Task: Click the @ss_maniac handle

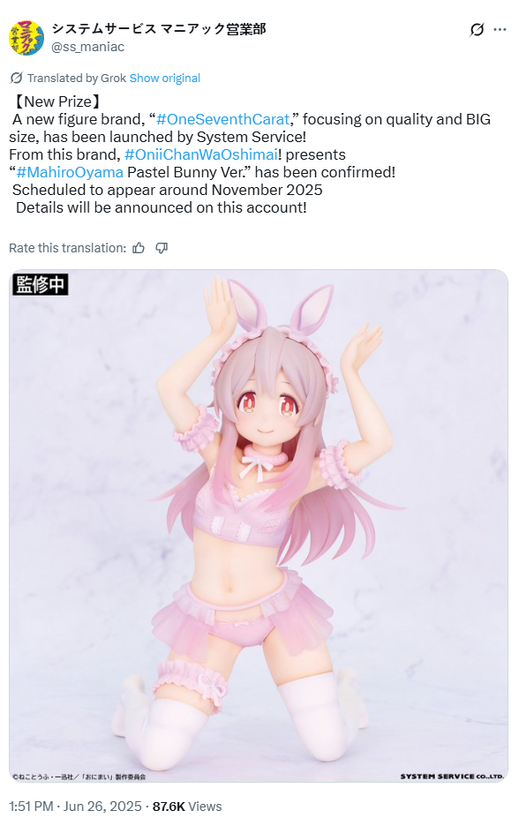Action: [x=87, y=47]
